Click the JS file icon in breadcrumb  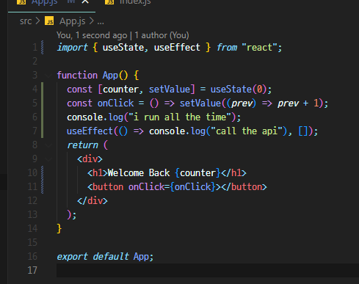[x=49, y=21]
